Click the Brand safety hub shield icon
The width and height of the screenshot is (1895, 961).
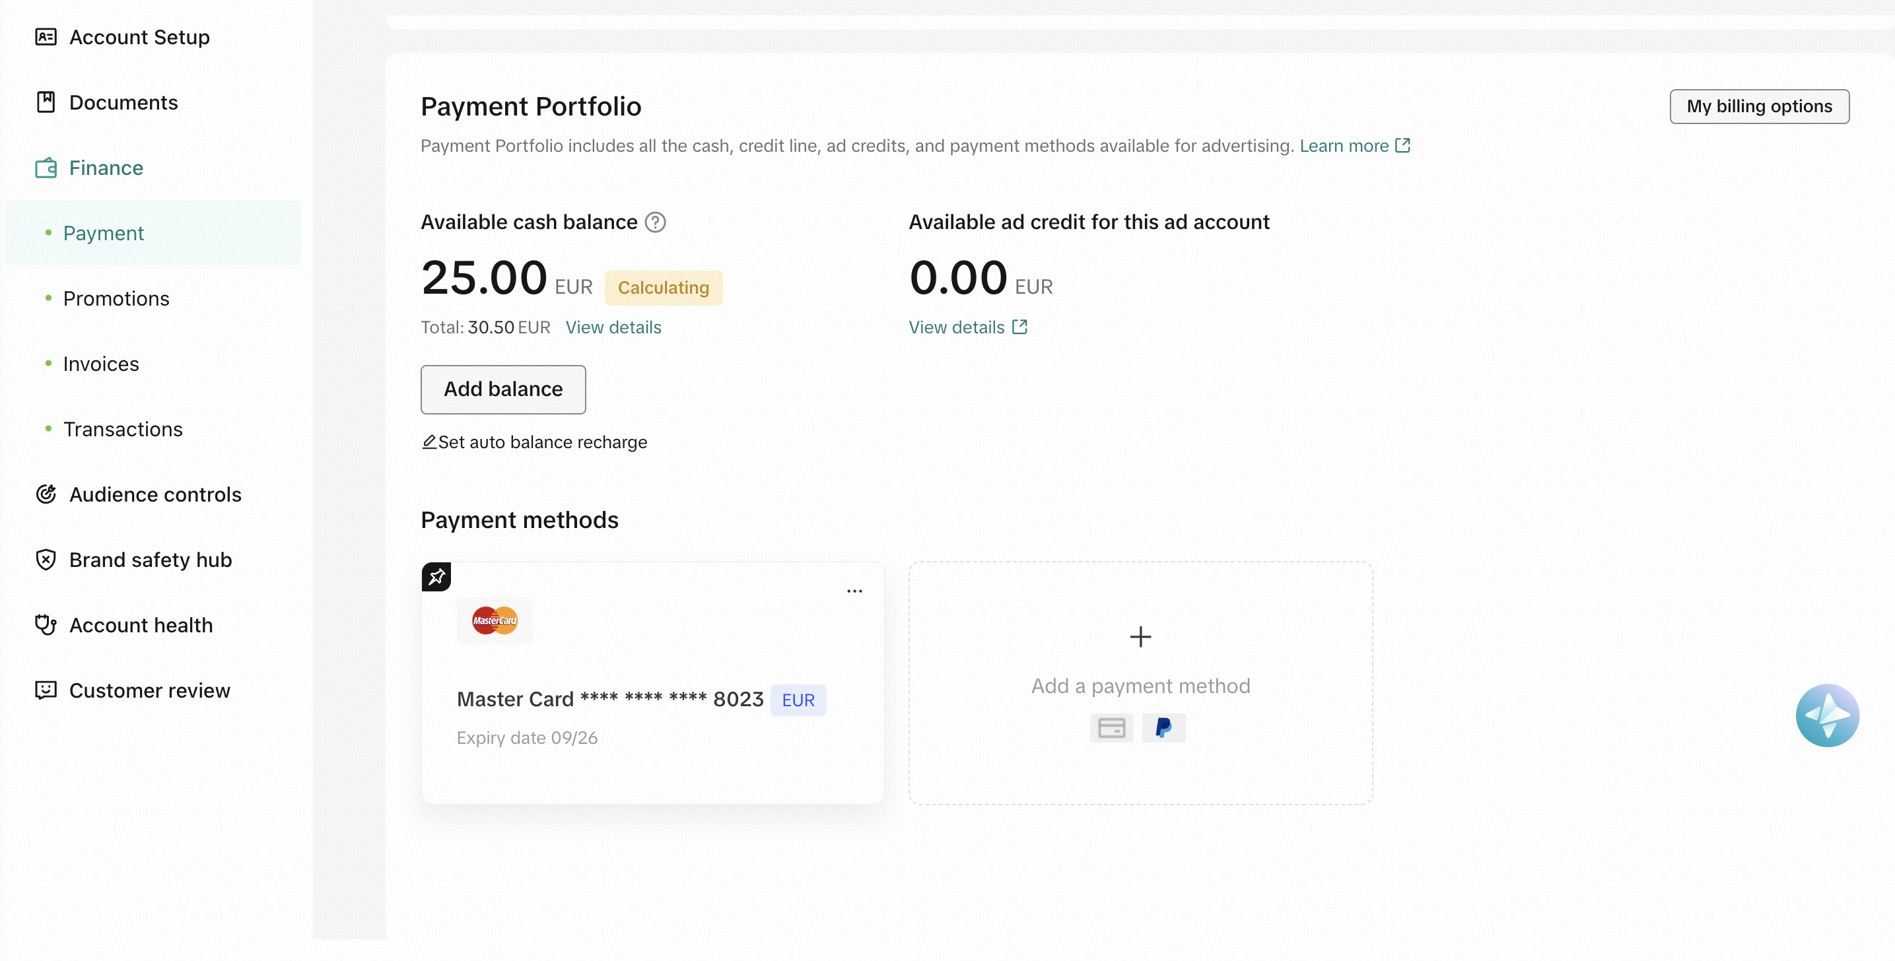[x=46, y=560]
